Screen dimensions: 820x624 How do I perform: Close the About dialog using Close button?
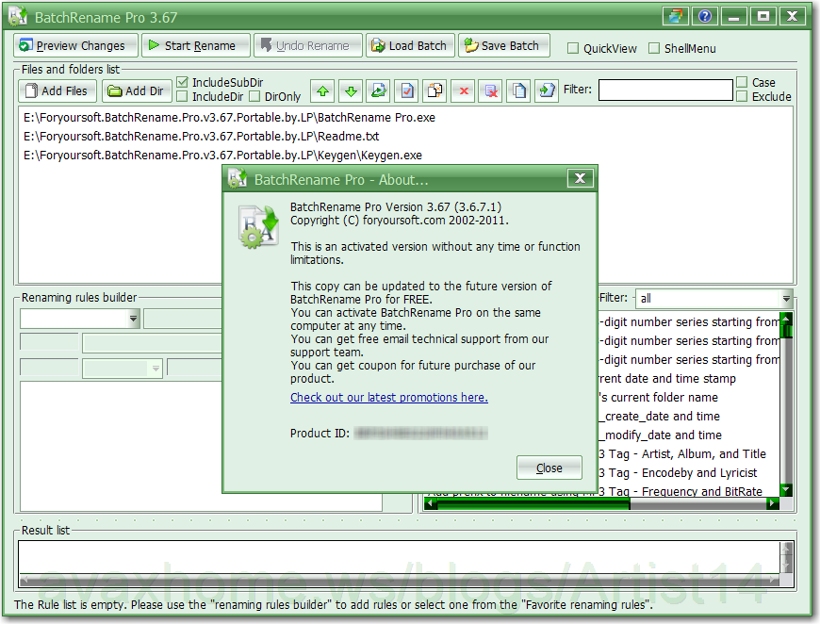[x=549, y=468]
